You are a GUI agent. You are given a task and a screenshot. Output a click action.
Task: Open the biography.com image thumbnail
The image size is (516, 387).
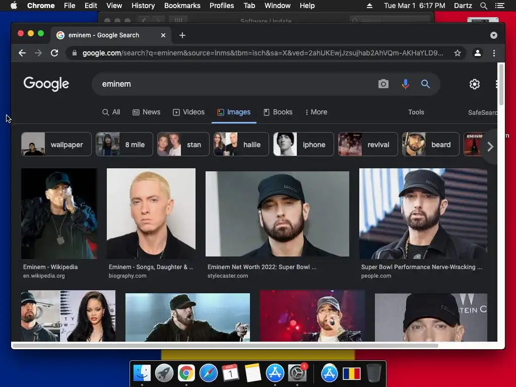click(151, 214)
